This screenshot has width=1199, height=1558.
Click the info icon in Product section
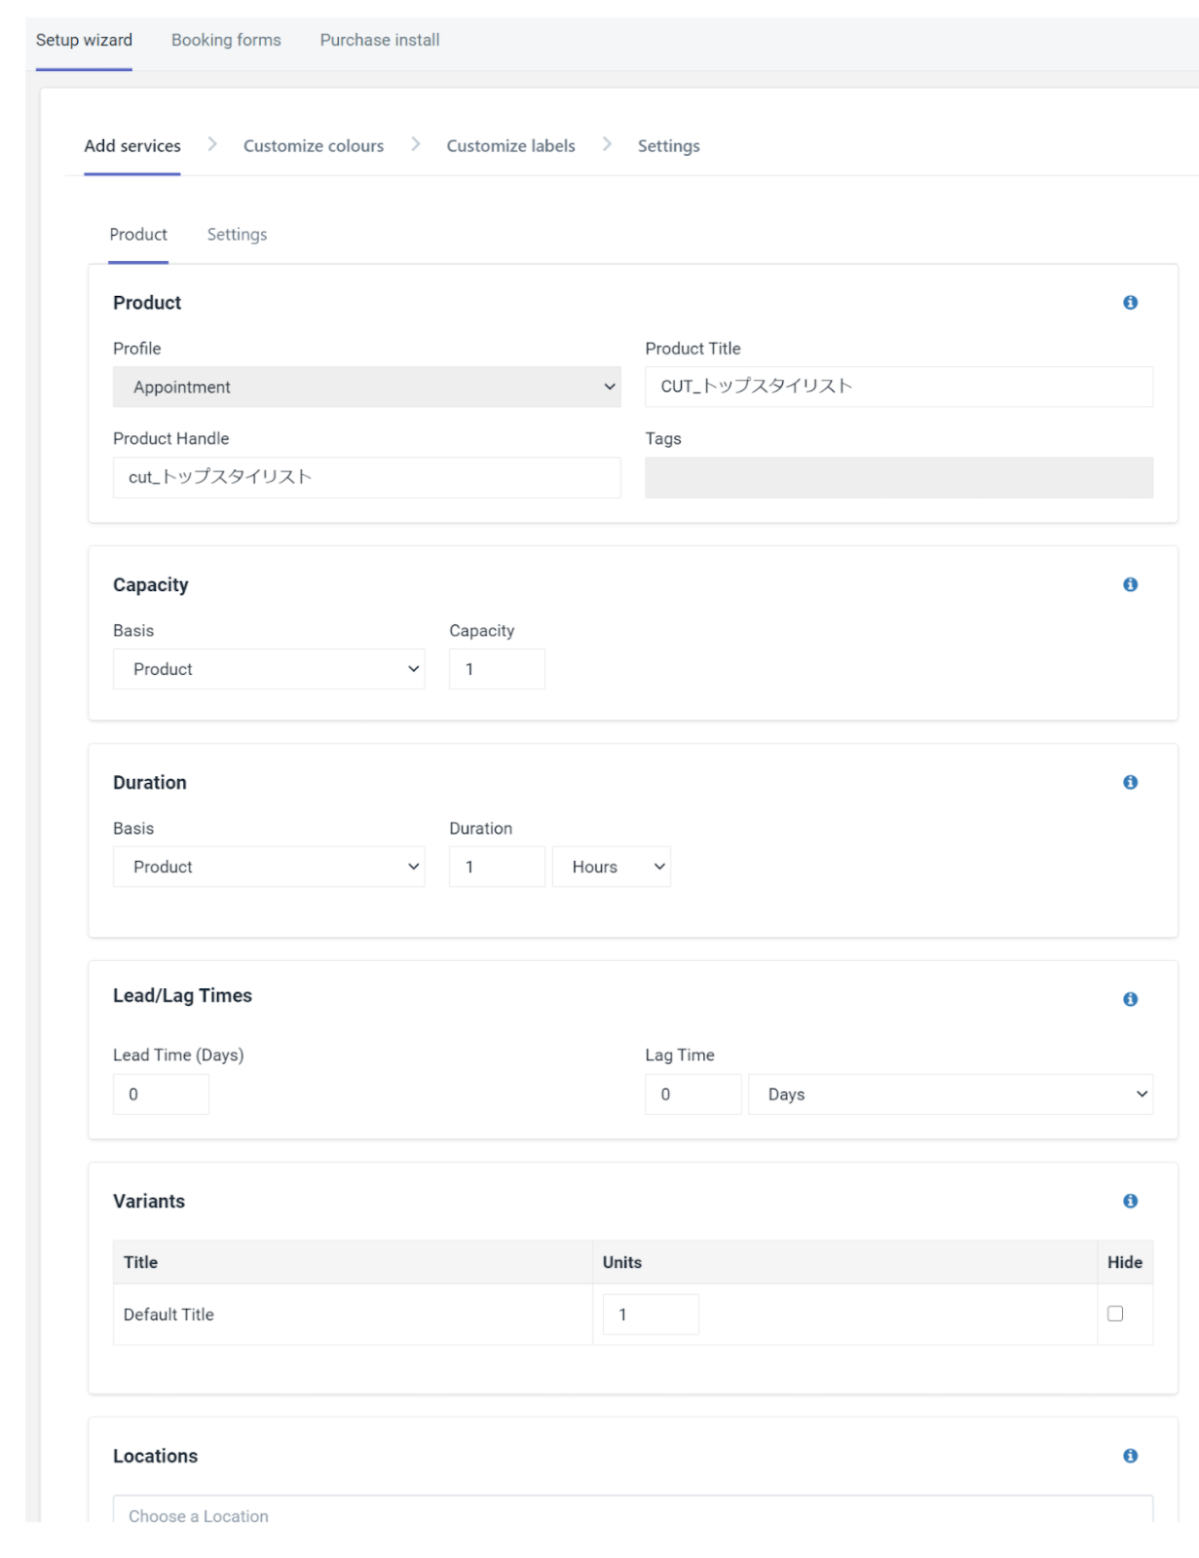click(x=1130, y=303)
